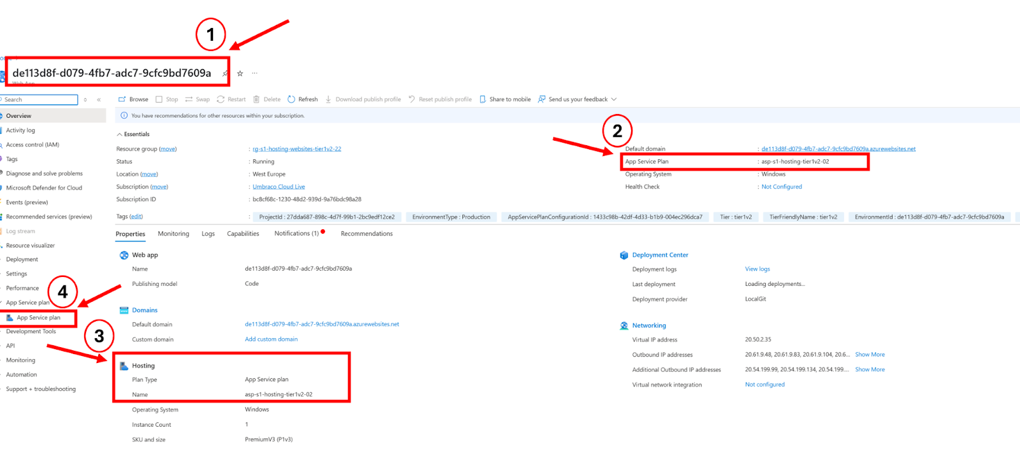
Task: Switch to the Monitoring tab
Action: (x=173, y=234)
